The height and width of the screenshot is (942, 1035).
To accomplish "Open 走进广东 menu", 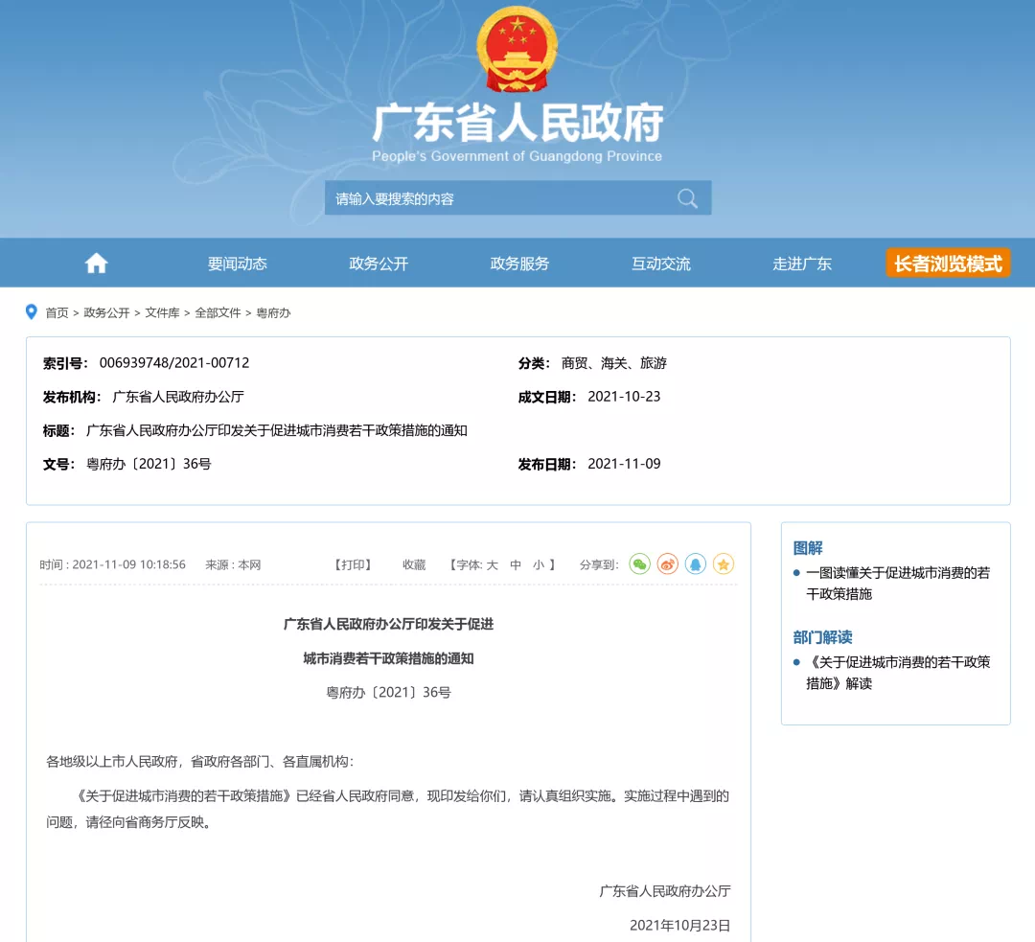I will tap(802, 264).
